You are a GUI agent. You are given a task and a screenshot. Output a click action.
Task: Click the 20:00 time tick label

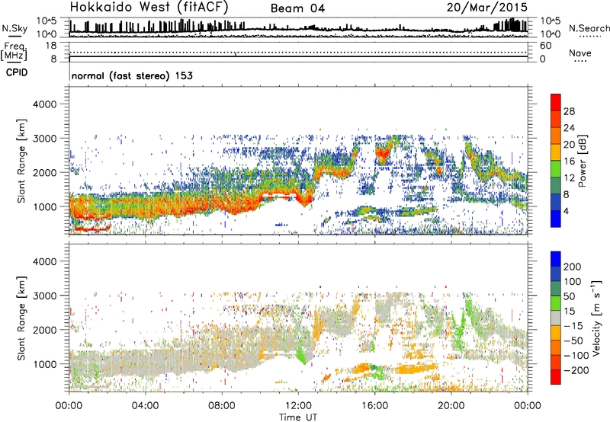point(451,406)
